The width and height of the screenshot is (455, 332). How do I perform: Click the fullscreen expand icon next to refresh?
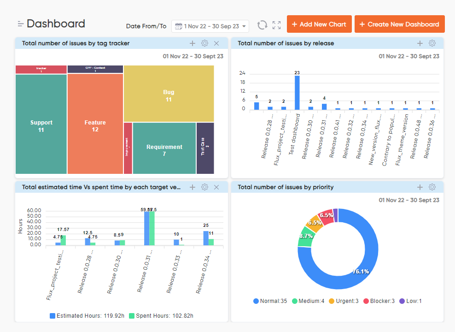(x=276, y=25)
